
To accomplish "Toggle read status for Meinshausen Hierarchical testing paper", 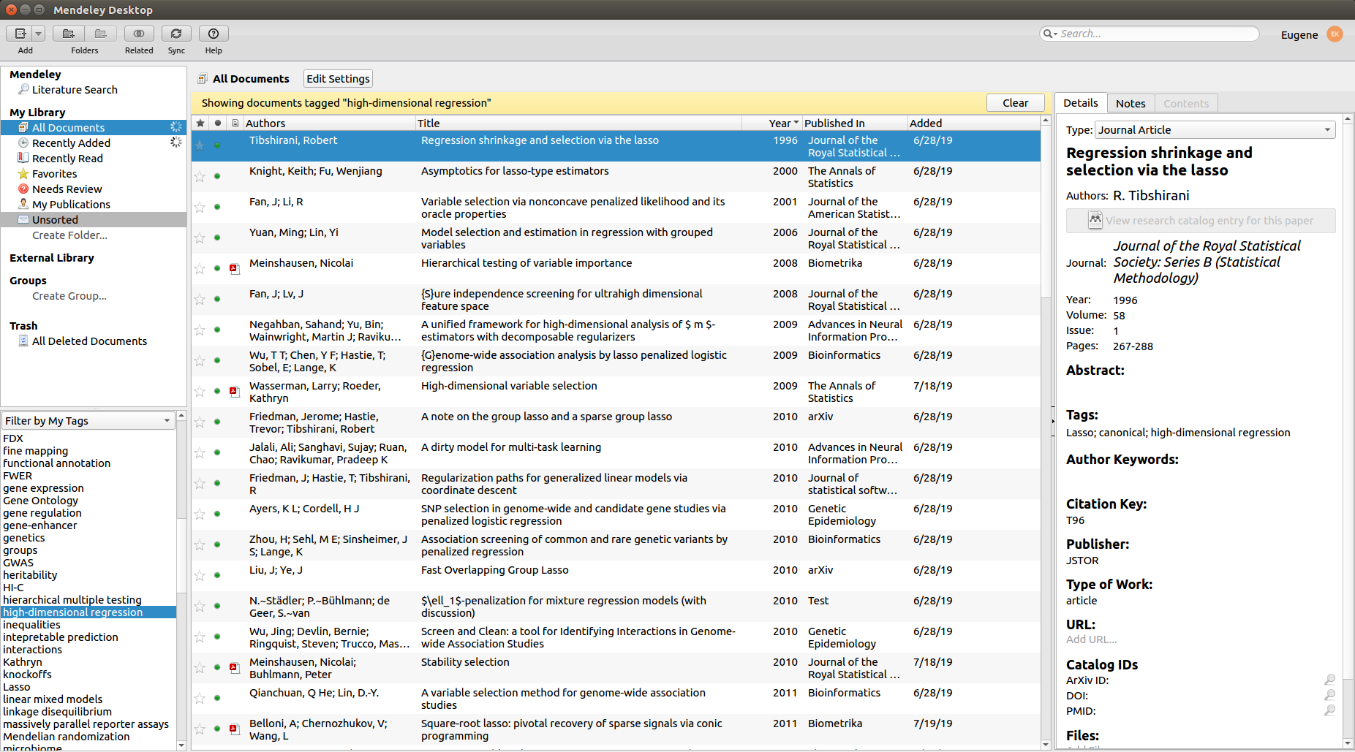I will (217, 268).
